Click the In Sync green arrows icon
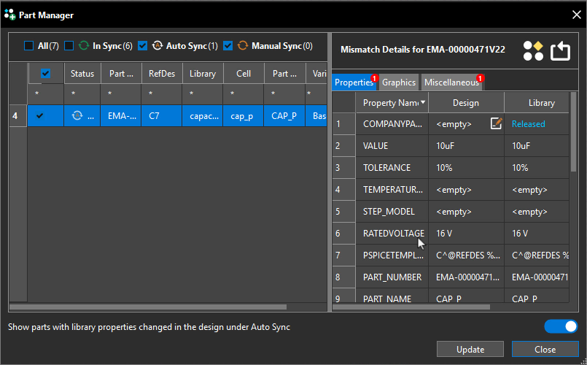The height and width of the screenshot is (365, 587). point(84,46)
